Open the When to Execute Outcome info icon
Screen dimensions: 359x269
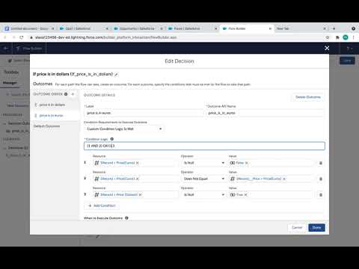(126, 218)
